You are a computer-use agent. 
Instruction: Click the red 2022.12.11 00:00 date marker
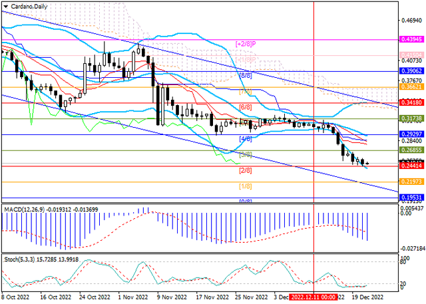click(314, 299)
